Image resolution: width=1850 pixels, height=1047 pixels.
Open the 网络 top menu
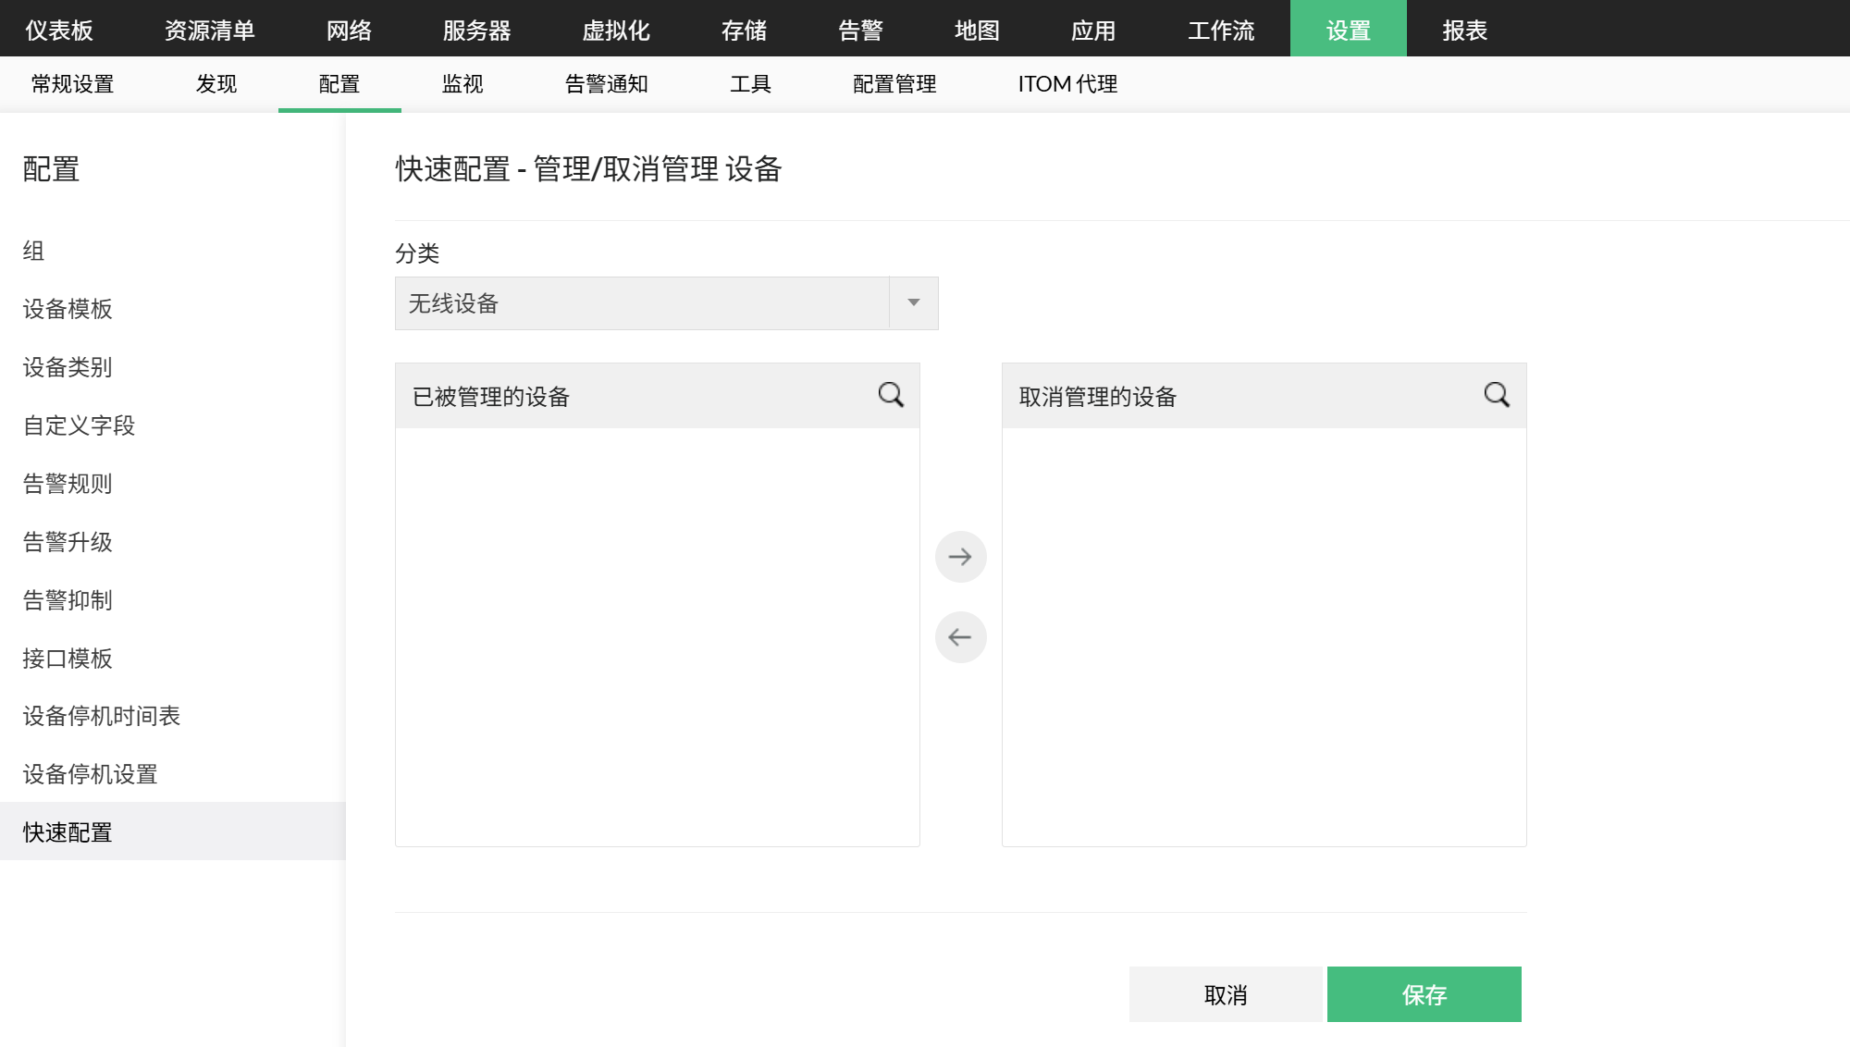pyautogui.click(x=350, y=30)
